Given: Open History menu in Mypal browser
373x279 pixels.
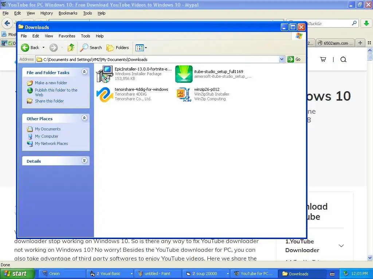Looking at the screenshot, I should point(47,13).
